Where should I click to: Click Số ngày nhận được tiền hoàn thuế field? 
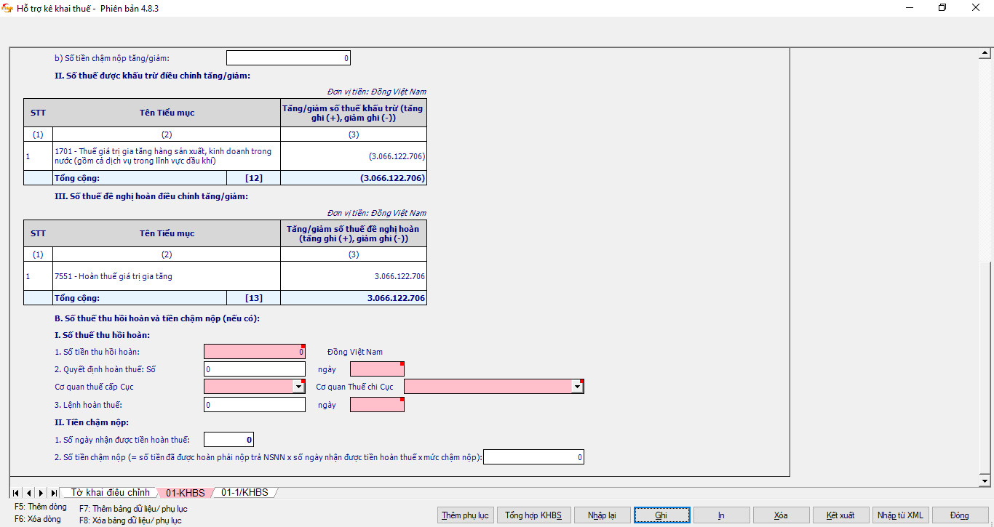(229, 440)
